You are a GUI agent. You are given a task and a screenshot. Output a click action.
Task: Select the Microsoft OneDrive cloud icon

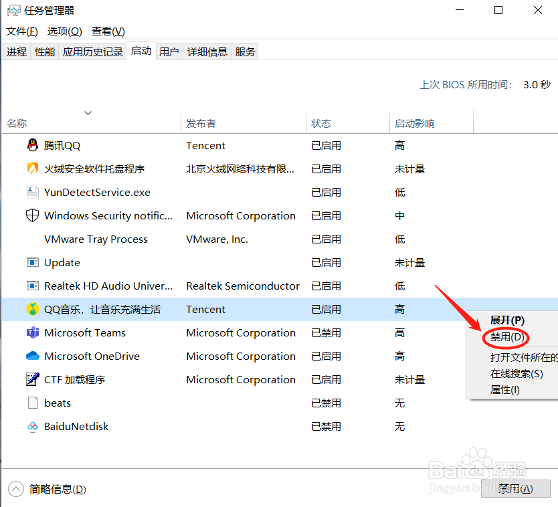click(x=32, y=356)
